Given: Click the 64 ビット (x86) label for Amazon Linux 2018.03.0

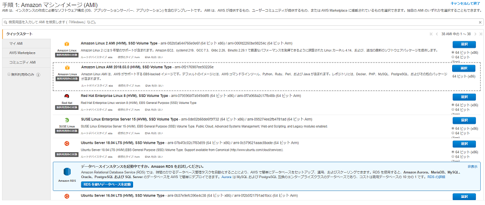Looking at the screenshot, I should (x=464, y=76).
